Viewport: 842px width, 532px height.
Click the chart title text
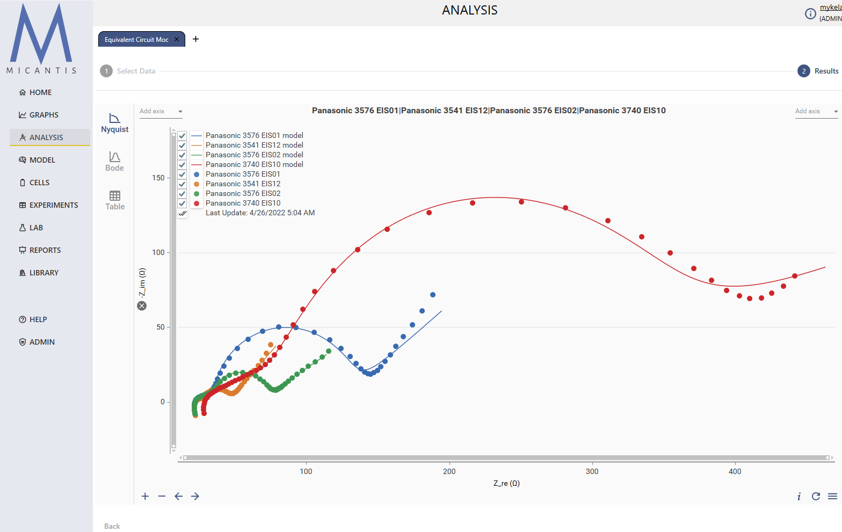489,111
